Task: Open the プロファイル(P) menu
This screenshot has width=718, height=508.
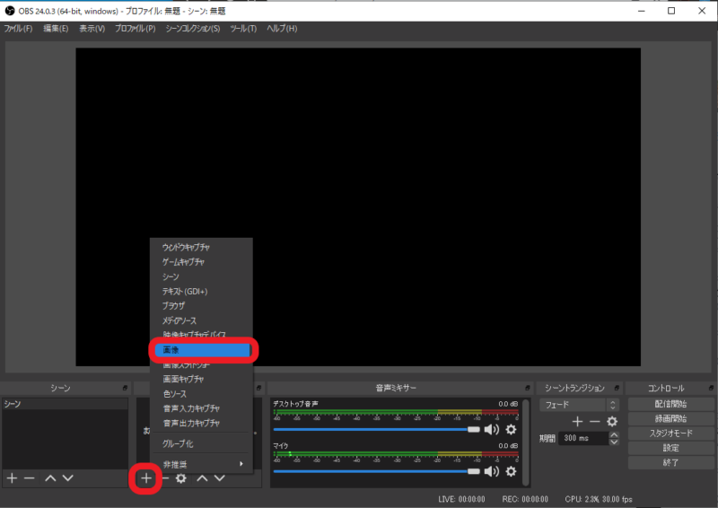Action: 136,29
